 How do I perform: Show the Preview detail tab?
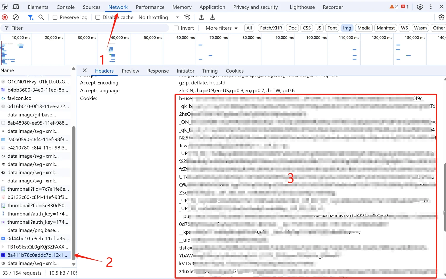tap(130, 71)
